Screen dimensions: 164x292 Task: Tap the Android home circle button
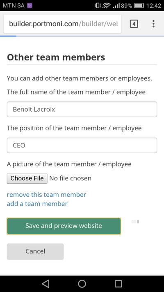(82, 284)
